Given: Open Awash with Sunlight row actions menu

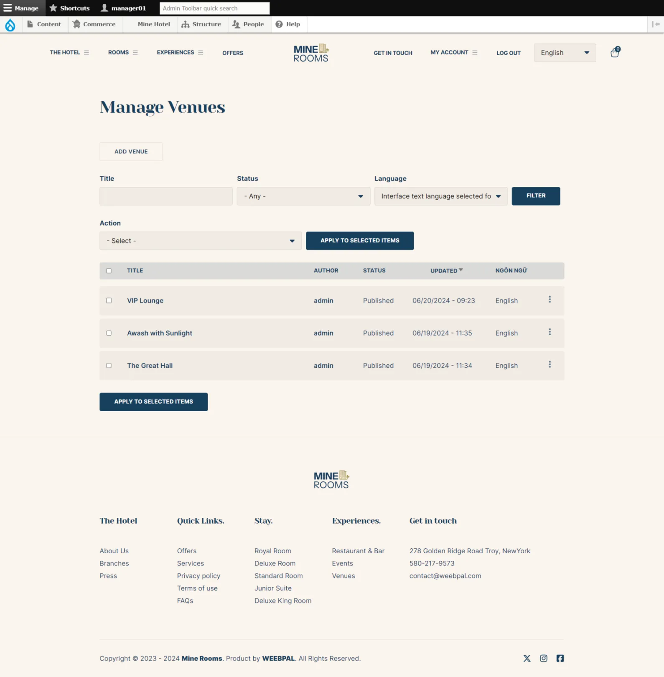Looking at the screenshot, I should (550, 332).
